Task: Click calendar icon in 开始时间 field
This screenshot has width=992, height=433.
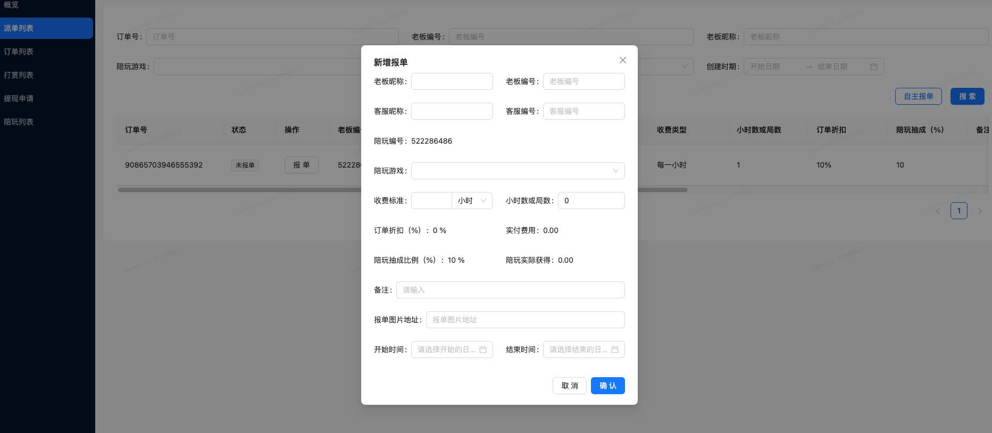Action: click(483, 349)
